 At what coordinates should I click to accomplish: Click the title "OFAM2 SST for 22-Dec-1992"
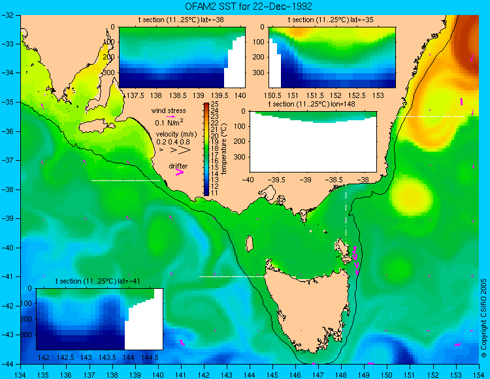248,7
